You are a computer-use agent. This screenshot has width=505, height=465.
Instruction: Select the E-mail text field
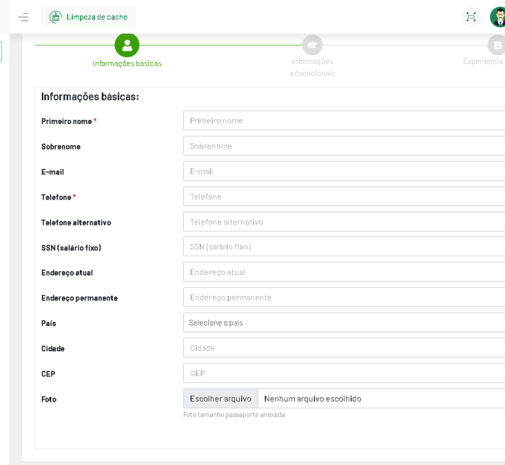(343, 171)
